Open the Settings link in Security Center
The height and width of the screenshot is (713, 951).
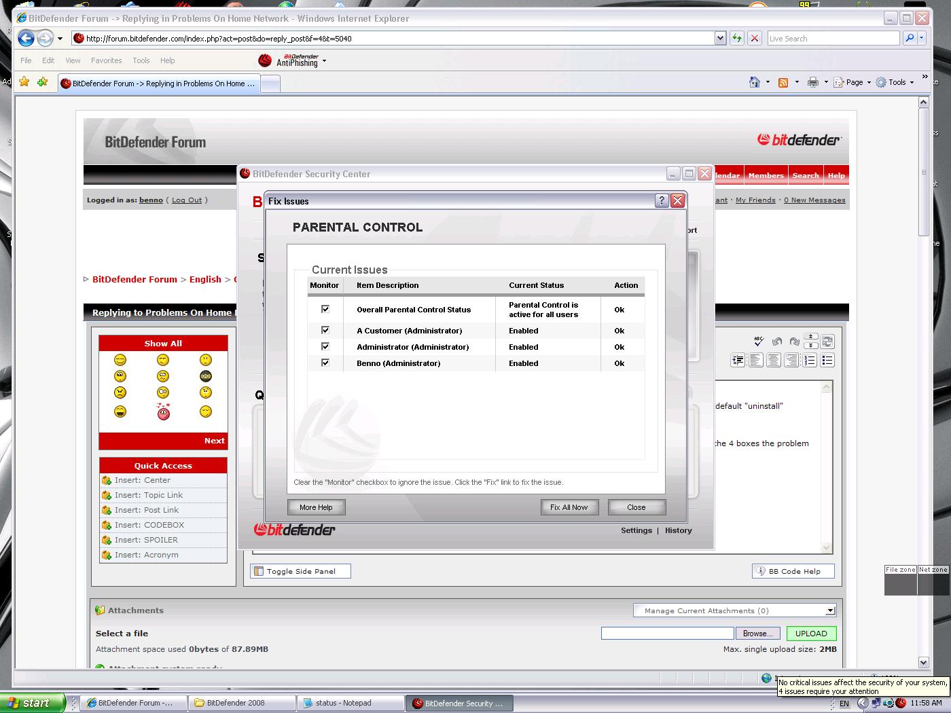636,530
